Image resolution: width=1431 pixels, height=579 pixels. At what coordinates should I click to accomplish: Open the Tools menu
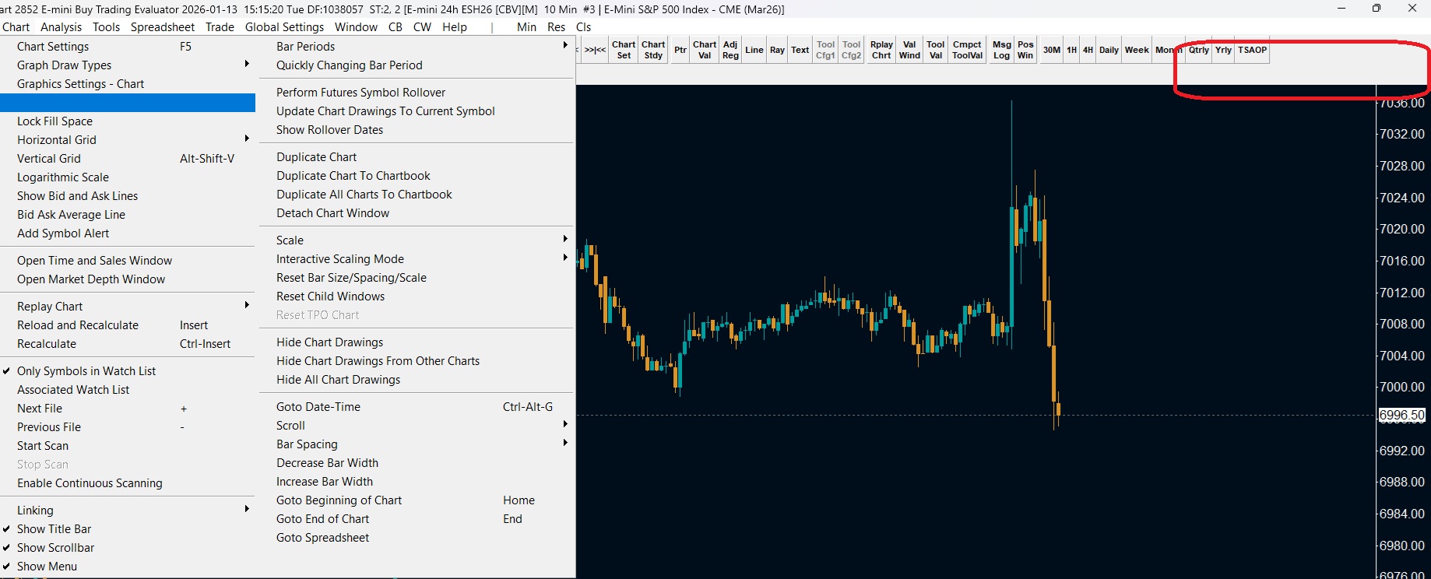point(107,27)
